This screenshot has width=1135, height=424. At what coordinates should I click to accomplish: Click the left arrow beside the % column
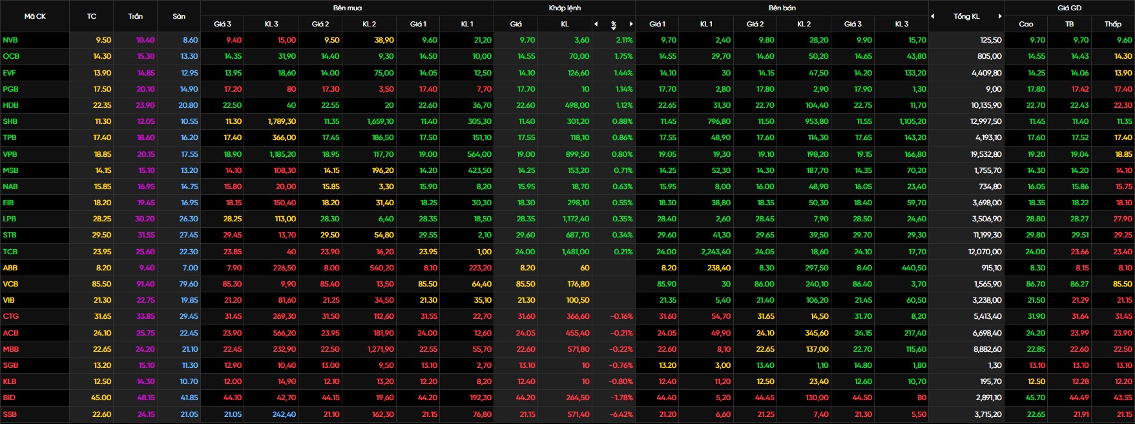coord(596,24)
